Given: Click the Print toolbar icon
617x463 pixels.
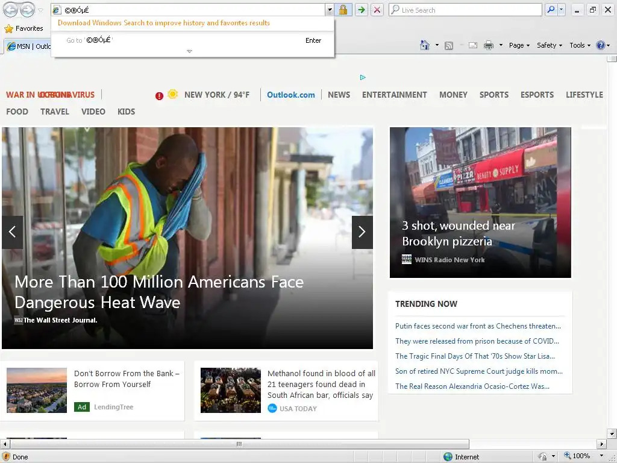Looking at the screenshot, I should pyautogui.click(x=488, y=45).
